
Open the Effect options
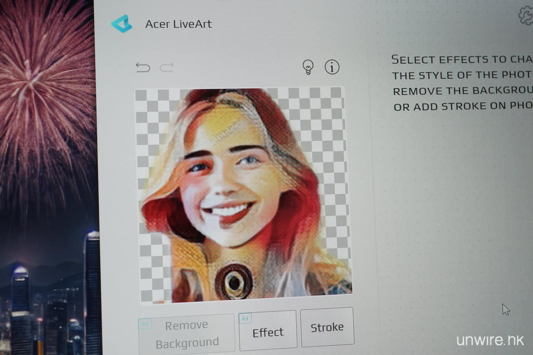tap(268, 332)
